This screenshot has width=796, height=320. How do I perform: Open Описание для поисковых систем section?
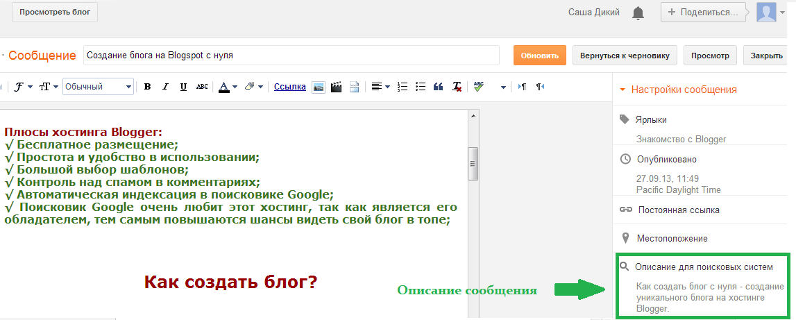[704, 267]
